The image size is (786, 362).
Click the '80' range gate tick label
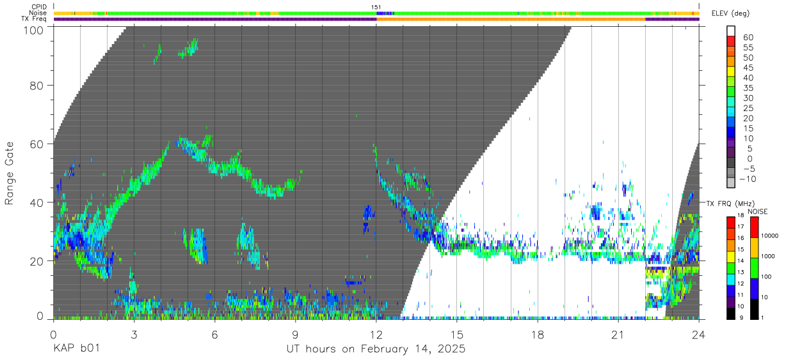click(37, 85)
